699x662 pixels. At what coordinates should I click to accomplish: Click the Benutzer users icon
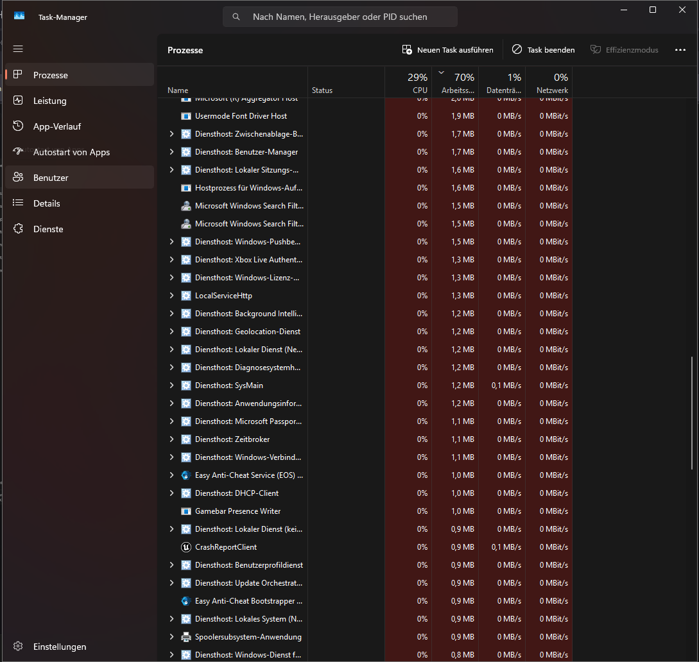click(x=18, y=177)
